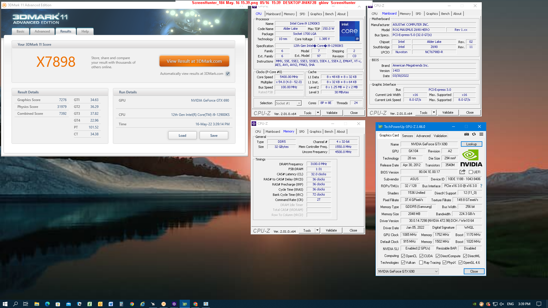Click Tools in the CPU-Z CPU window
548x308 pixels.
[x=308, y=113]
